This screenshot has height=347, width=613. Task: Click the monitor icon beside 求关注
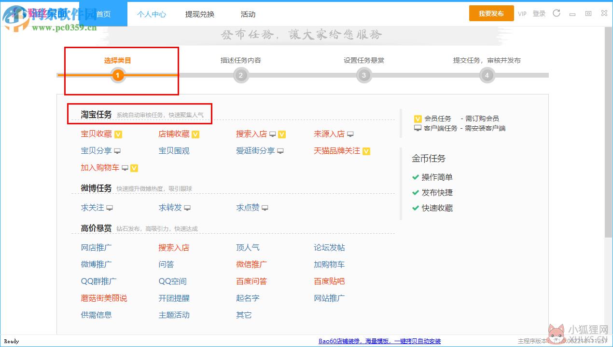110,208
